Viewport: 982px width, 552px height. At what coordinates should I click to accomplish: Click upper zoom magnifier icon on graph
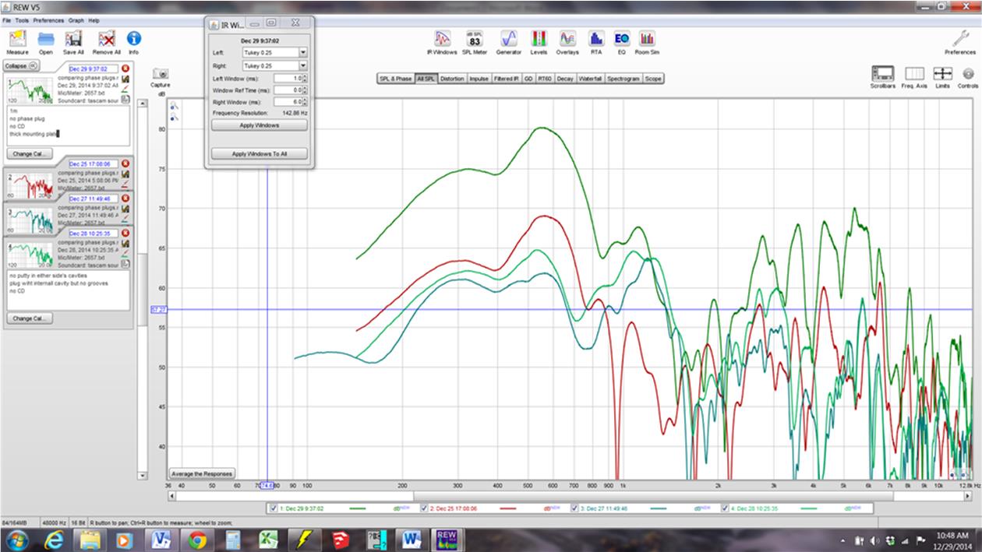click(x=175, y=107)
